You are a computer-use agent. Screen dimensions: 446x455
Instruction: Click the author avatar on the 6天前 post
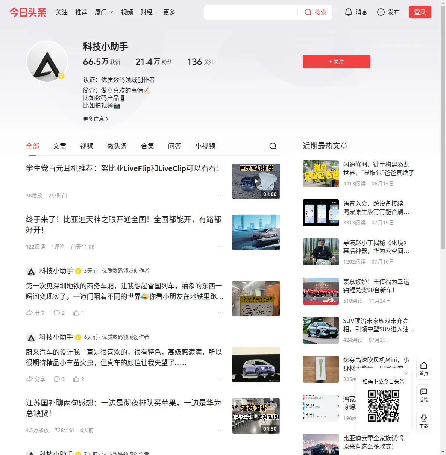pos(31,337)
